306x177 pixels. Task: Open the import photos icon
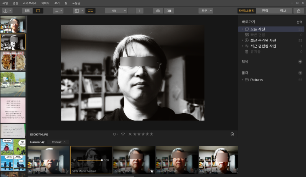click(5, 11)
